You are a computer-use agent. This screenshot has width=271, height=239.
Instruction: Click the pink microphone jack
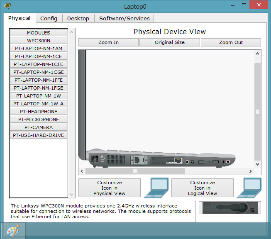pyautogui.click(x=228, y=162)
